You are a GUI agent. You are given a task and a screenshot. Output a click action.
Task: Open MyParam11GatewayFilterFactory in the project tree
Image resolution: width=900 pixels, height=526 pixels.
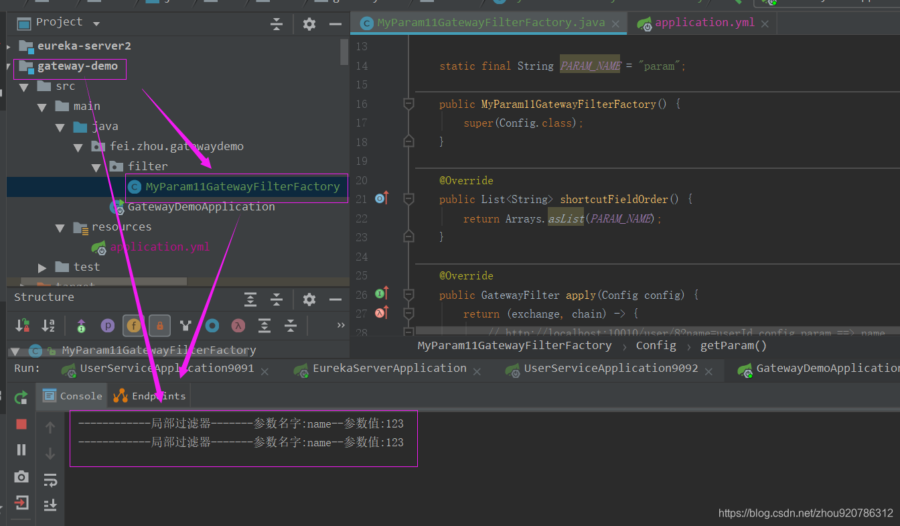(242, 186)
